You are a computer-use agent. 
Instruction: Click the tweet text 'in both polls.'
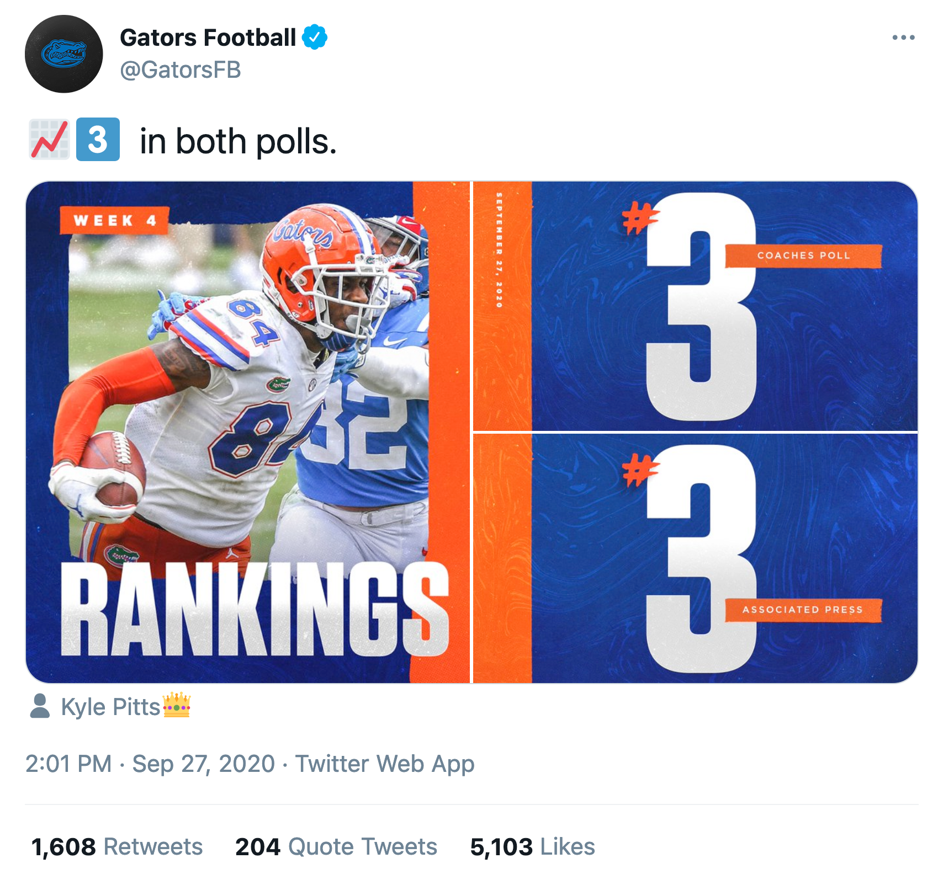(x=239, y=141)
